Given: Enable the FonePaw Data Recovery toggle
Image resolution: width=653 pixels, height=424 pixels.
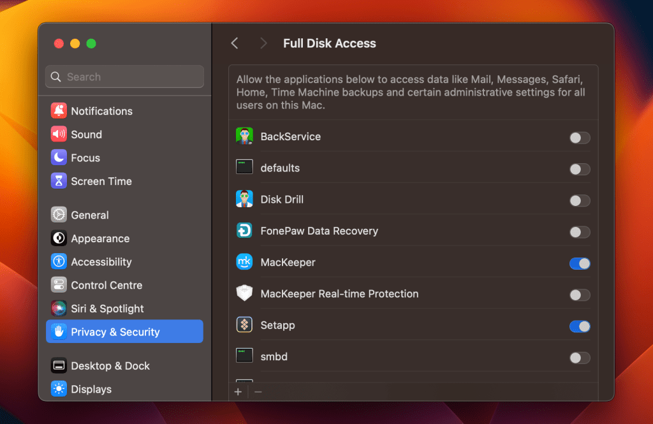Looking at the screenshot, I should (580, 232).
